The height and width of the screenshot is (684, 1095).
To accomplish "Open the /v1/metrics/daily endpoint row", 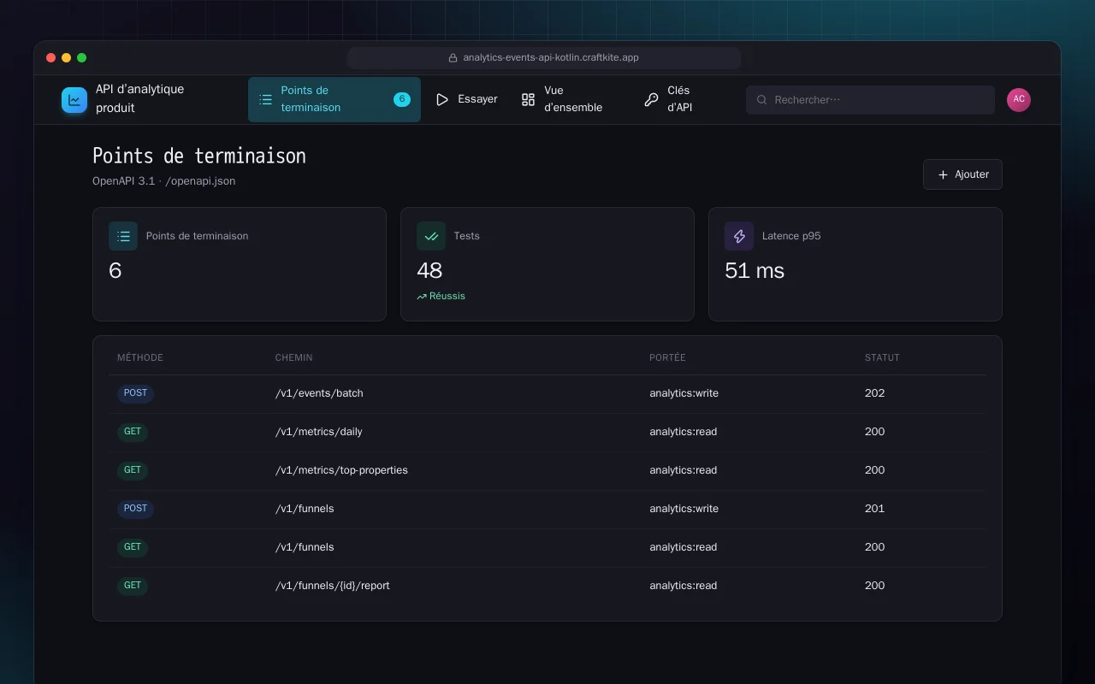I will (547, 432).
